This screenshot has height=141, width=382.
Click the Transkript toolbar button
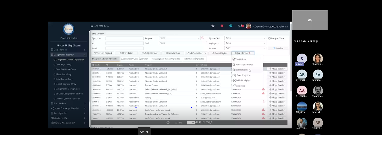click(126, 53)
